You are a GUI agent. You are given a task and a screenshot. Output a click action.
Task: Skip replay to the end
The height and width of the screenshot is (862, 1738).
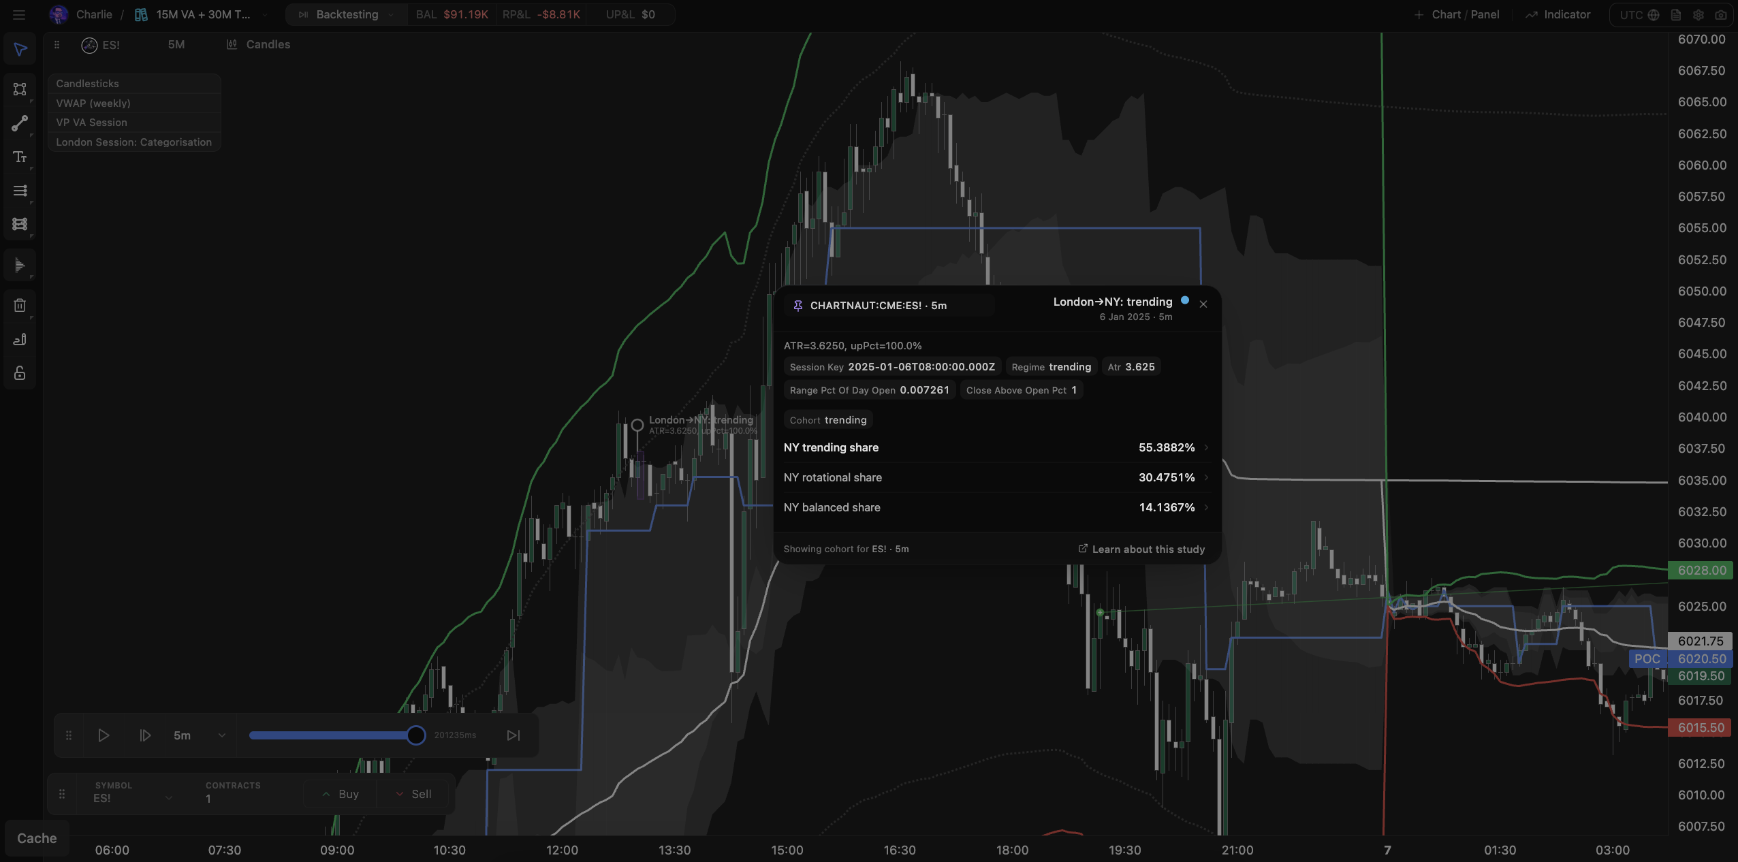pos(513,735)
